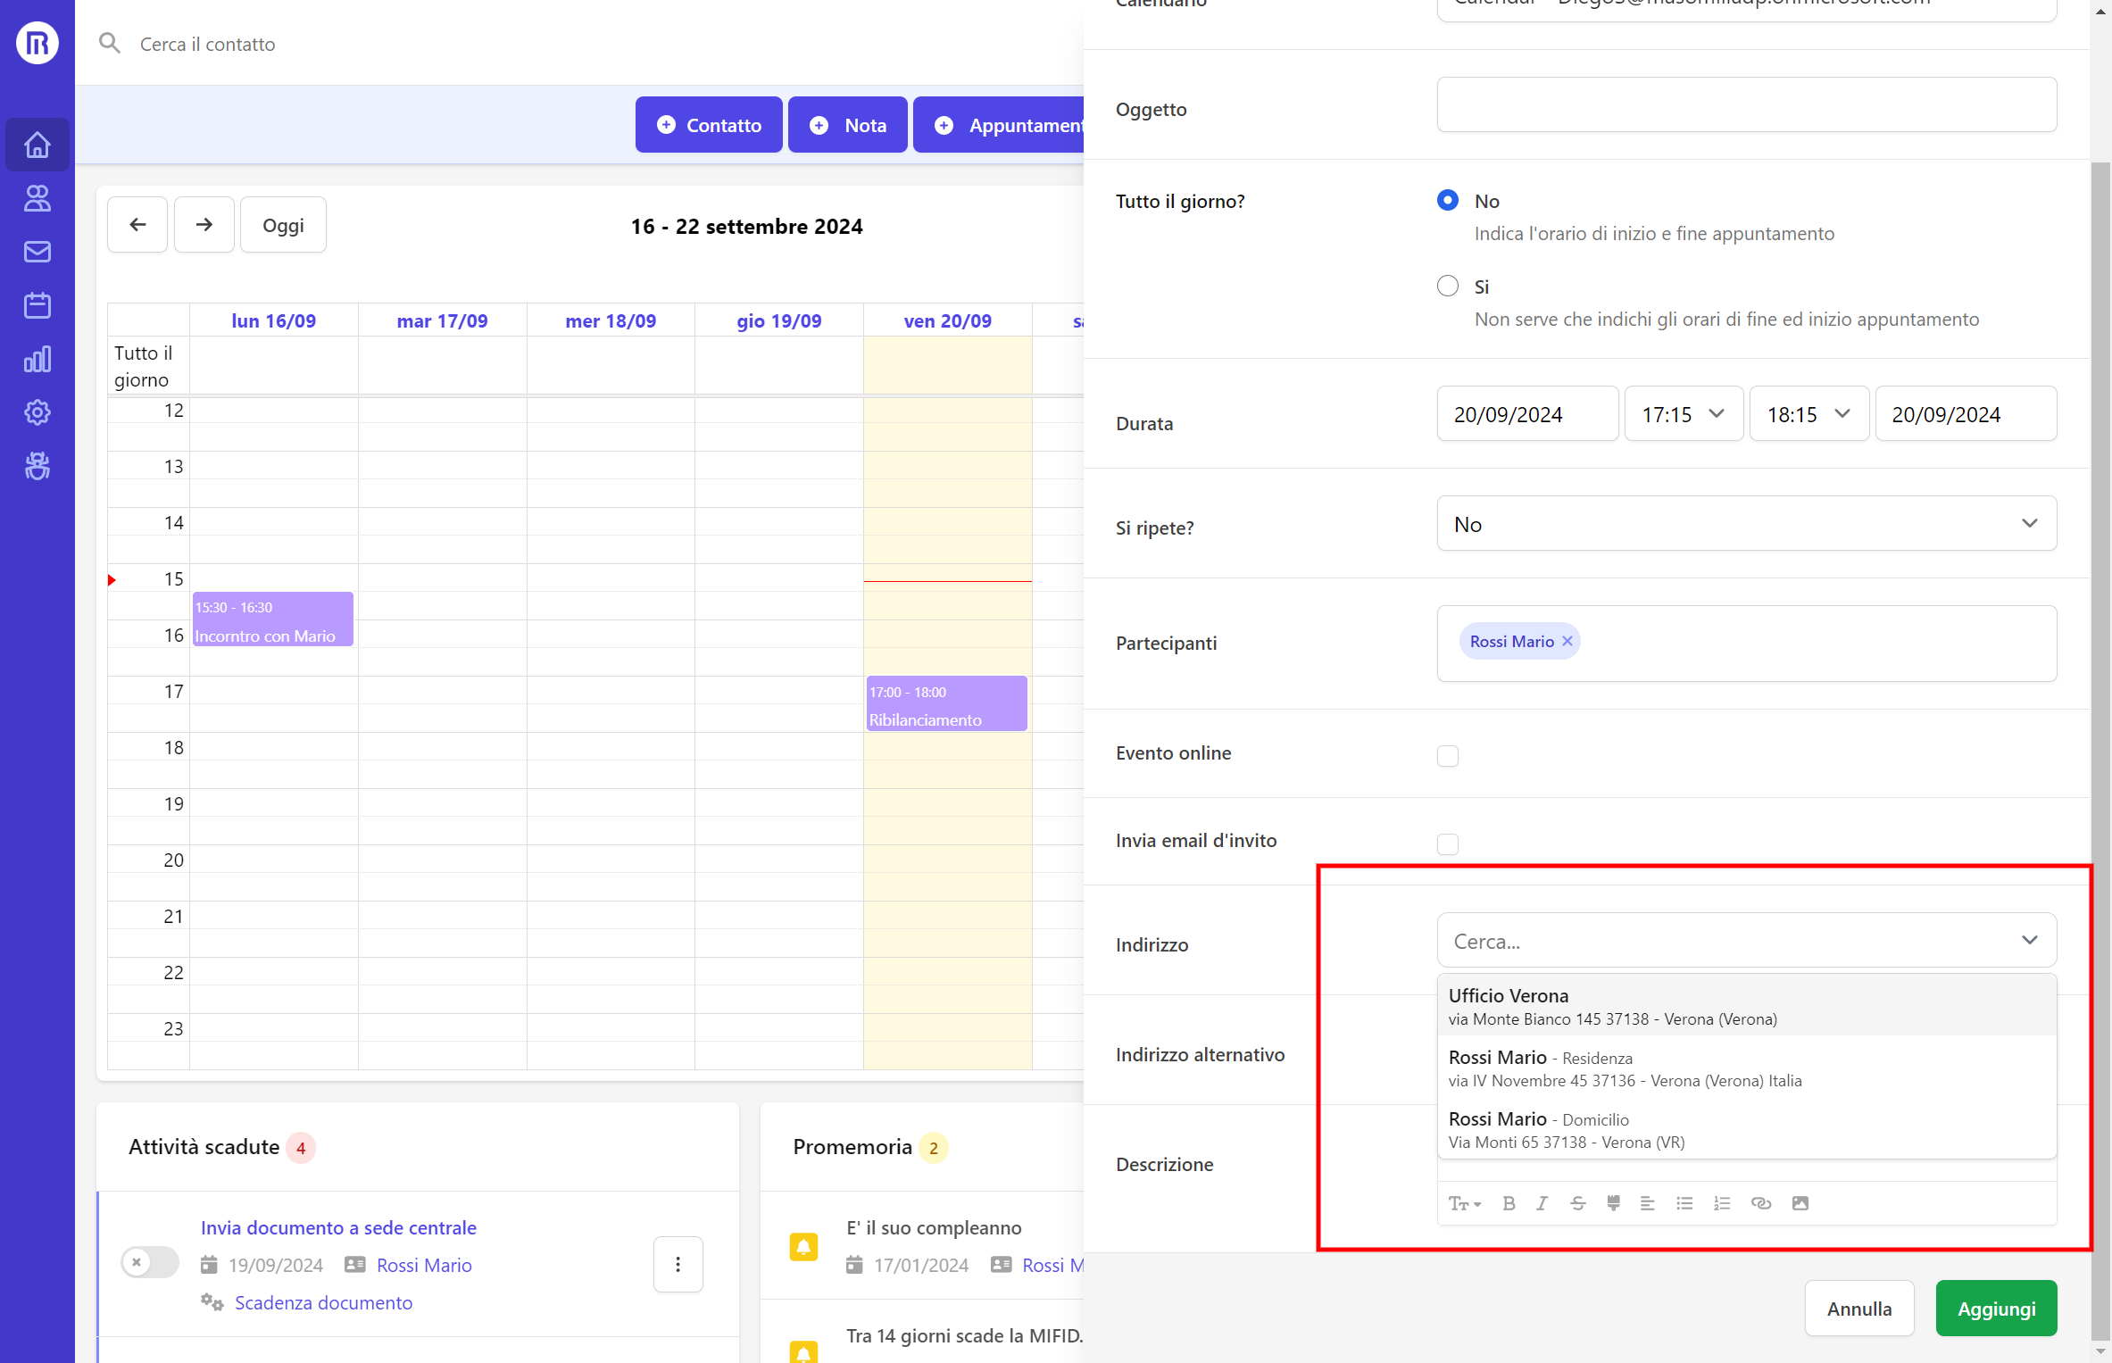Expand the Indirizzo search dropdown
The width and height of the screenshot is (2112, 1363).
[x=2029, y=940]
